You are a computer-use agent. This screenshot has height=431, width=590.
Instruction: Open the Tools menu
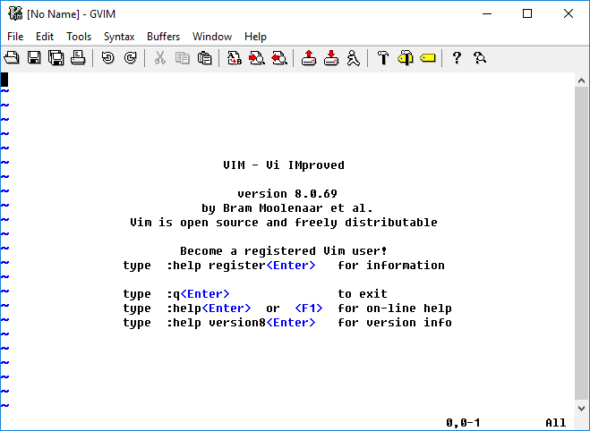coord(79,37)
